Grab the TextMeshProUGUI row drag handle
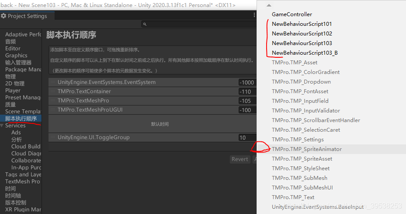The width and height of the screenshot is (406, 214). pyautogui.click(x=52, y=110)
